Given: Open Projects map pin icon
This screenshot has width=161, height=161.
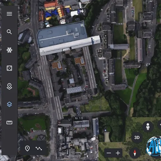Looking at the screenshot, I should (9, 86).
